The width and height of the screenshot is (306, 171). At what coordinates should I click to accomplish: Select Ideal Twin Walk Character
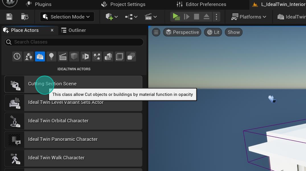73,158
